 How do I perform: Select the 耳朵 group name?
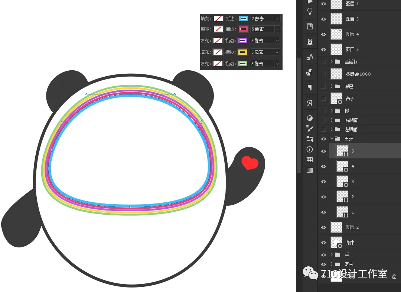[349, 264]
